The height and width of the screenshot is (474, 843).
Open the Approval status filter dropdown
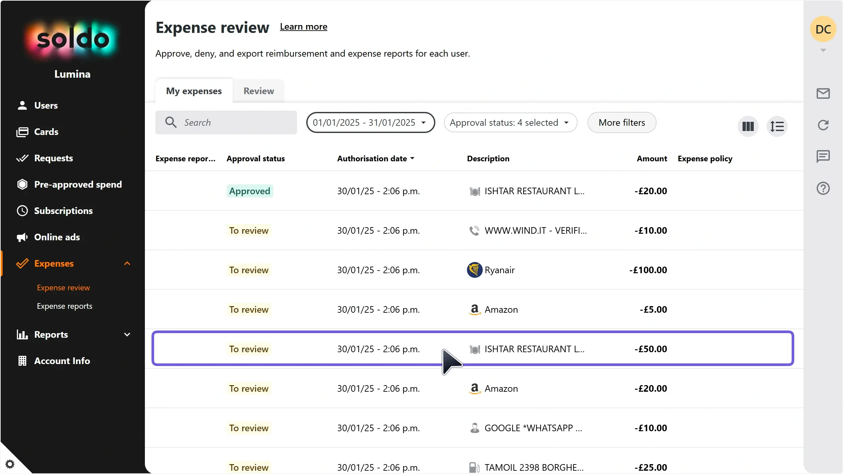[510, 122]
